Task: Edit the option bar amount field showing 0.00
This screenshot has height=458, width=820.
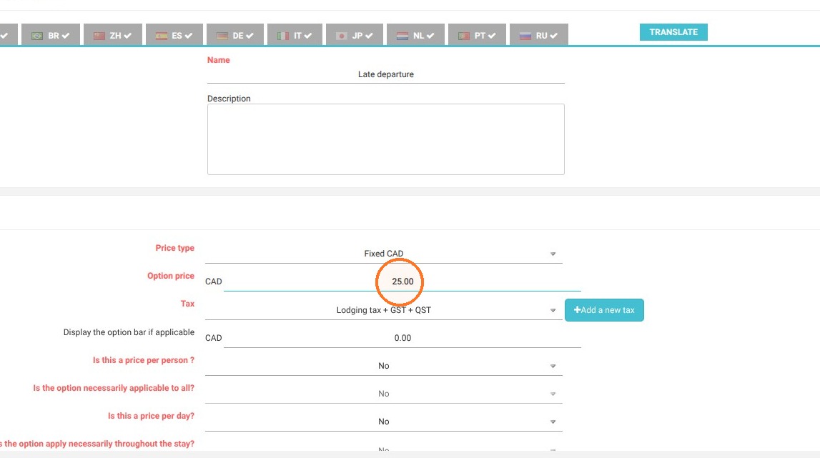Action: point(402,338)
